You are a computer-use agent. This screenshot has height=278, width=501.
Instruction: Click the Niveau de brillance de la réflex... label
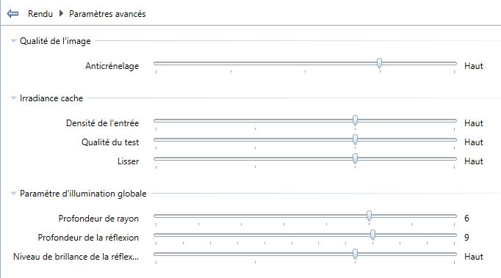click(76, 257)
